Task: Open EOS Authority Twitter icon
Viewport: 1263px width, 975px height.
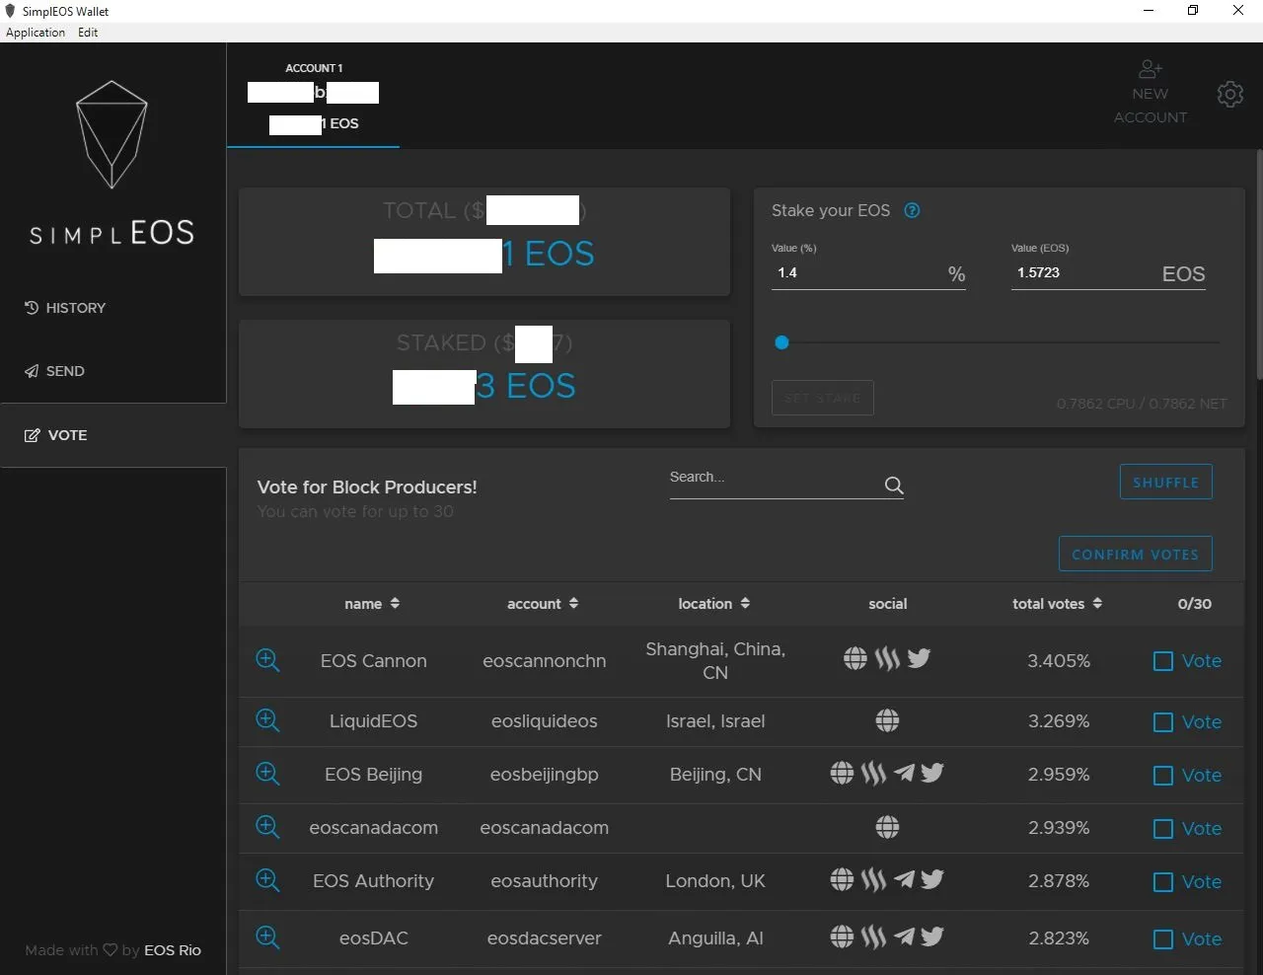Action: click(x=932, y=878)
